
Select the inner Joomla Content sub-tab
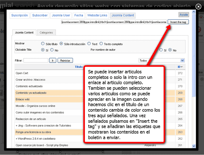(x=24, y=33)
